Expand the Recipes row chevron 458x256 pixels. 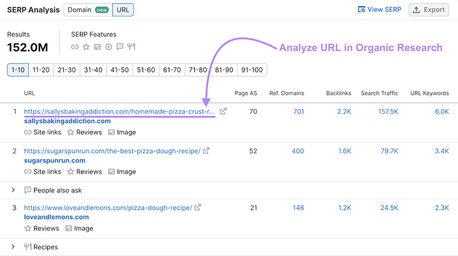coord(13,247)
